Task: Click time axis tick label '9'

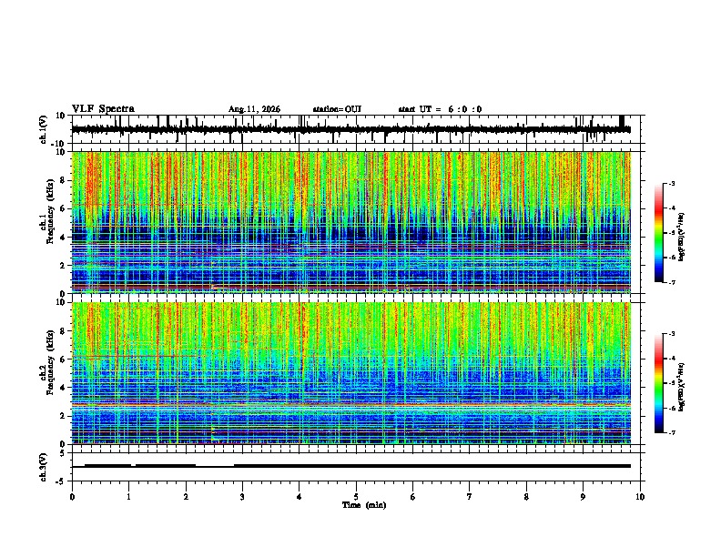Action: (x=583, y=497)
